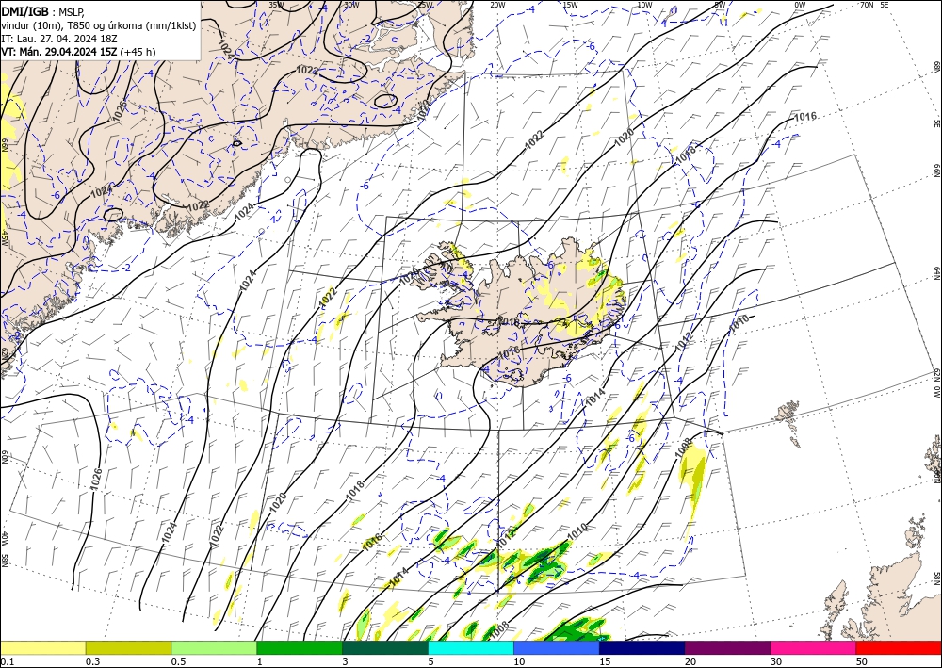This screenshot has width=942, height=668.
Task: Click the "30W" longitude label
Action: click(x=351, y=5)
